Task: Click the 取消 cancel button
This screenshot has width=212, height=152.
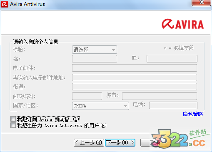Action: pos(155,142)
